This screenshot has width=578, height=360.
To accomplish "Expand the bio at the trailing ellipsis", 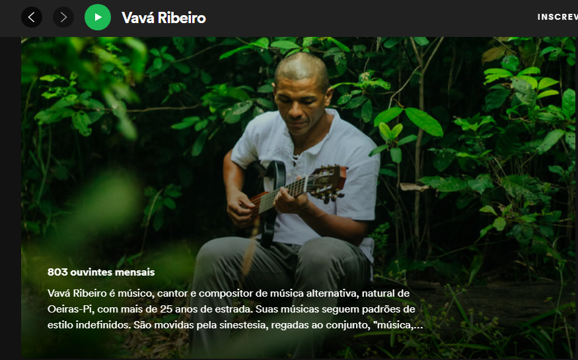I will pyautogui.click(x=418, y=326).
